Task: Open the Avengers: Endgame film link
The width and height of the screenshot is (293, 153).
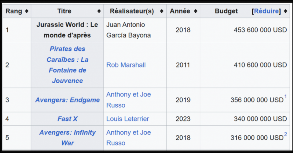Action: click(68, 100)
